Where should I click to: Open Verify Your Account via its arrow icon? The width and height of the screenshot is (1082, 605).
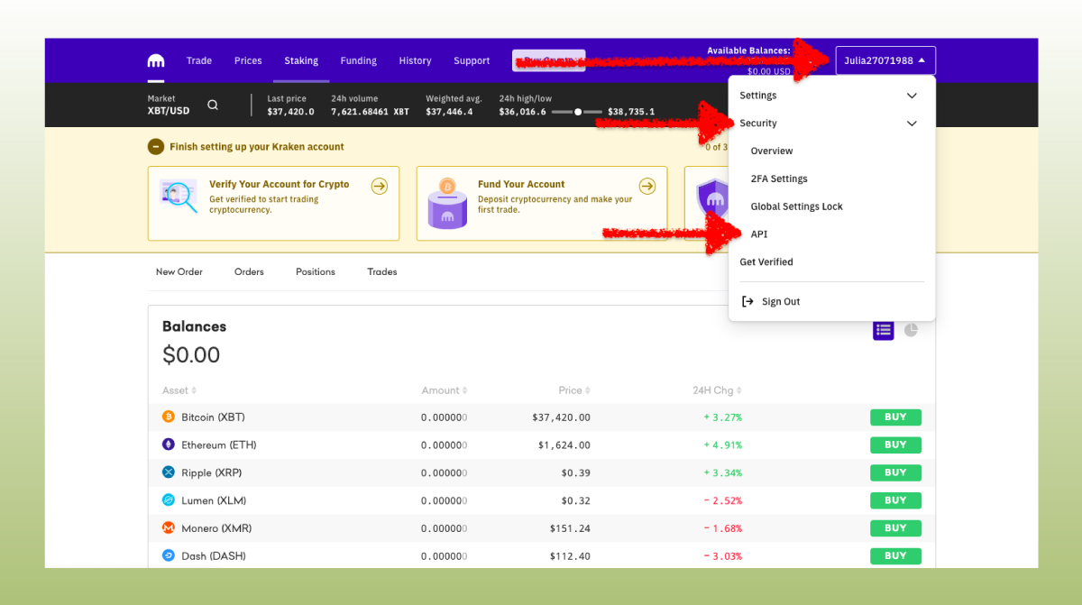click(379, 186)
